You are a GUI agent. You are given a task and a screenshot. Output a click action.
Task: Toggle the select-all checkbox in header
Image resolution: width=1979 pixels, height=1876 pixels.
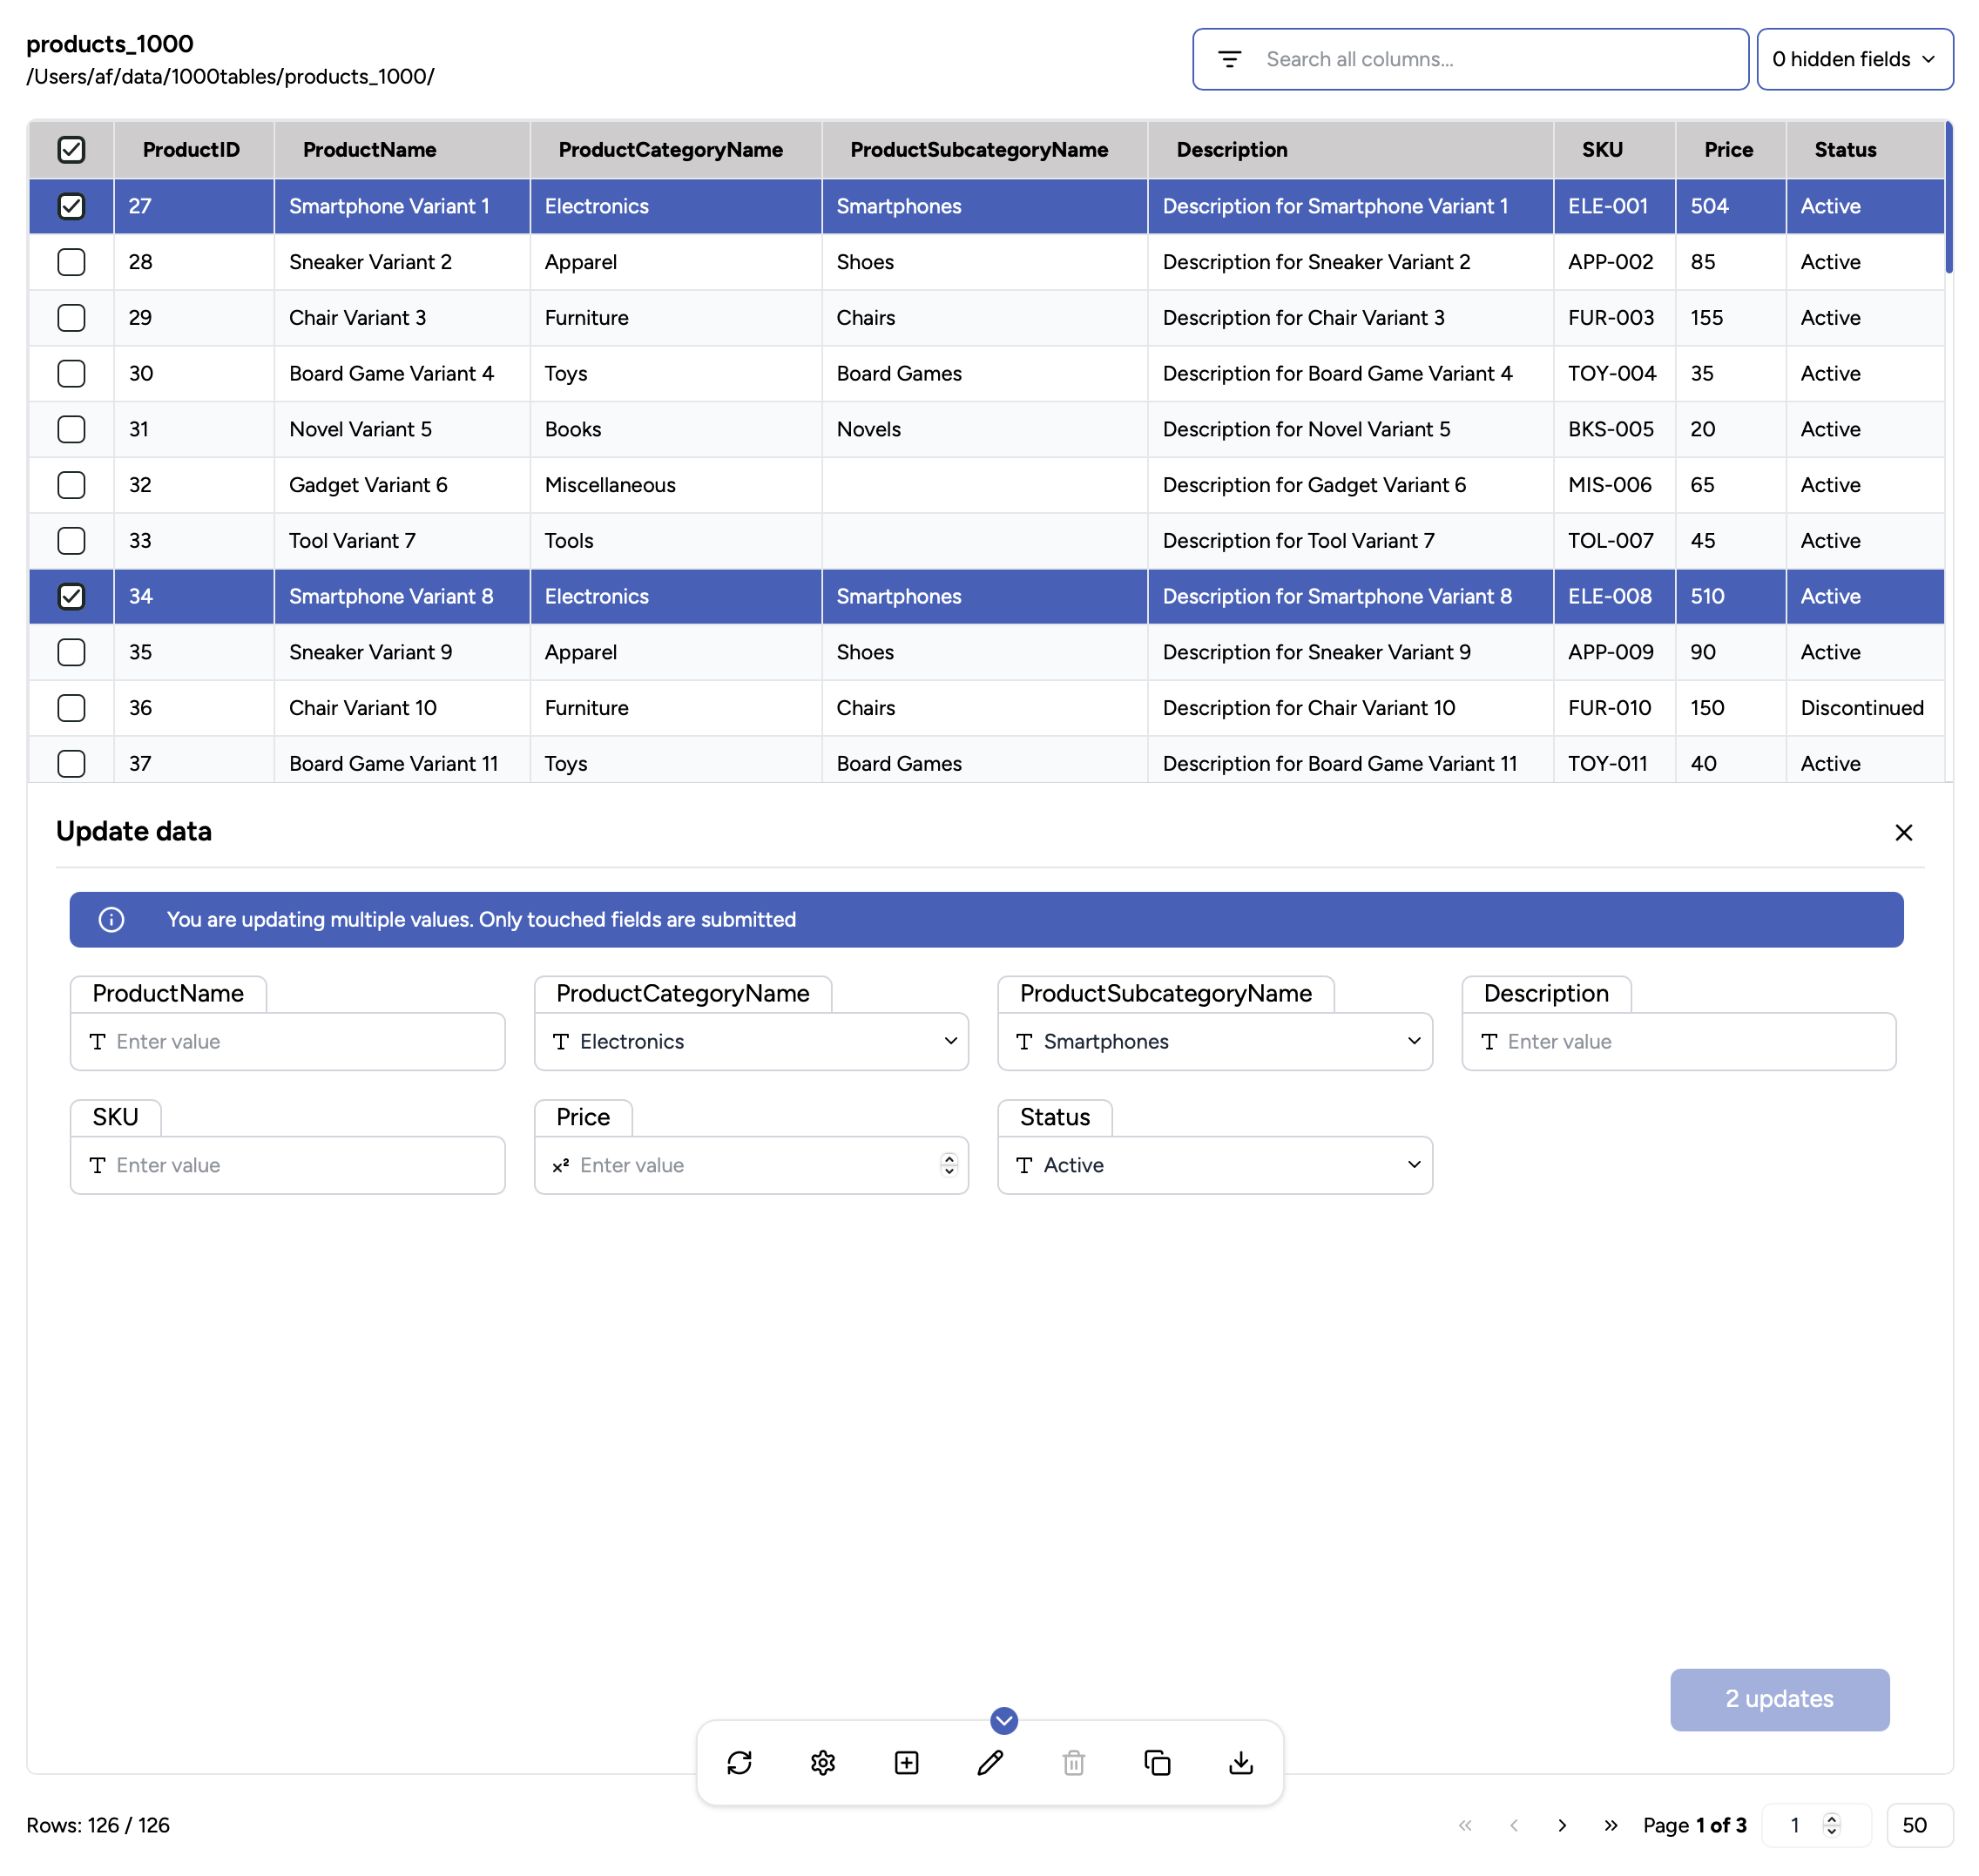tap(71, 150)
